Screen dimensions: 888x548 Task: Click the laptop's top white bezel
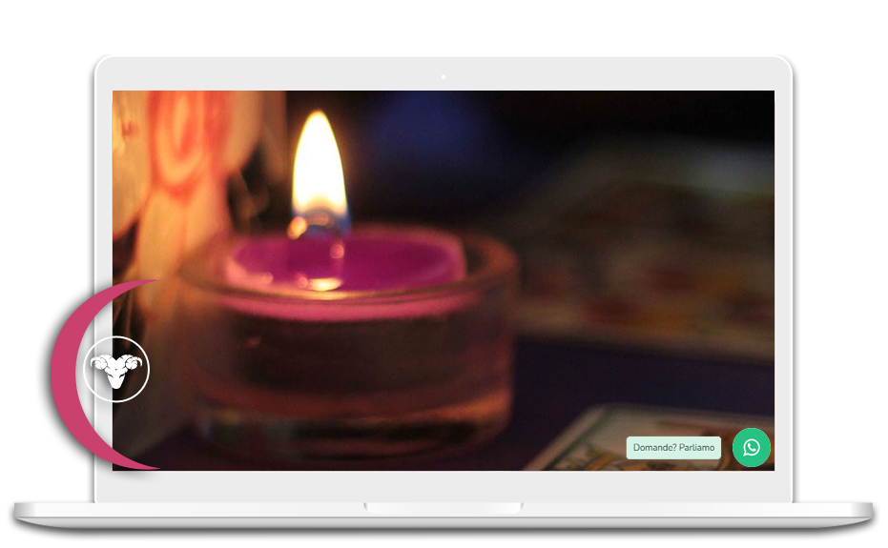(286, 74)
